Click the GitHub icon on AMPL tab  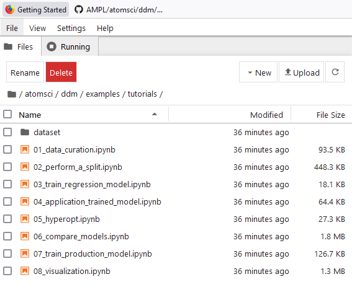click(79, 10)
